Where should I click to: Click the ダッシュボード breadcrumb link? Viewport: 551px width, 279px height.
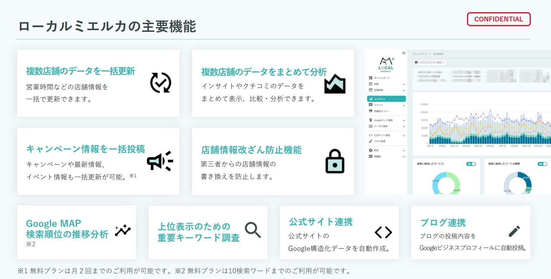pyautogui.click(x=420, y=54)
